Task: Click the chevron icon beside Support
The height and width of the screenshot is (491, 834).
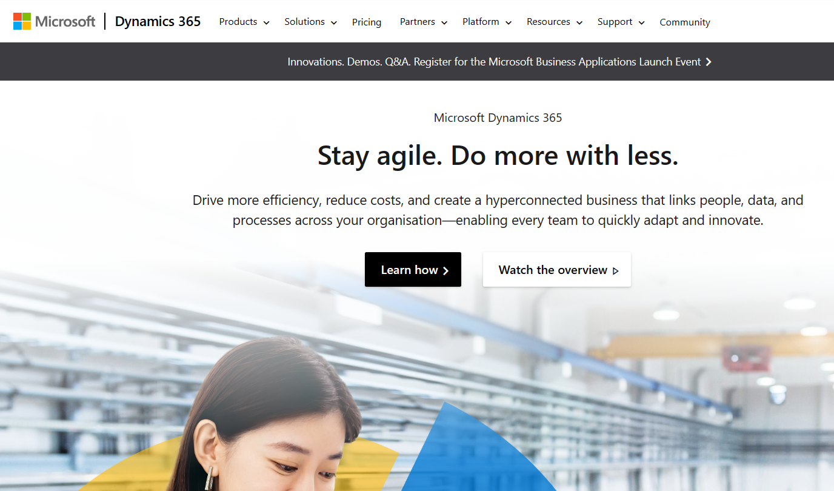Action: (x=642, y=22)
